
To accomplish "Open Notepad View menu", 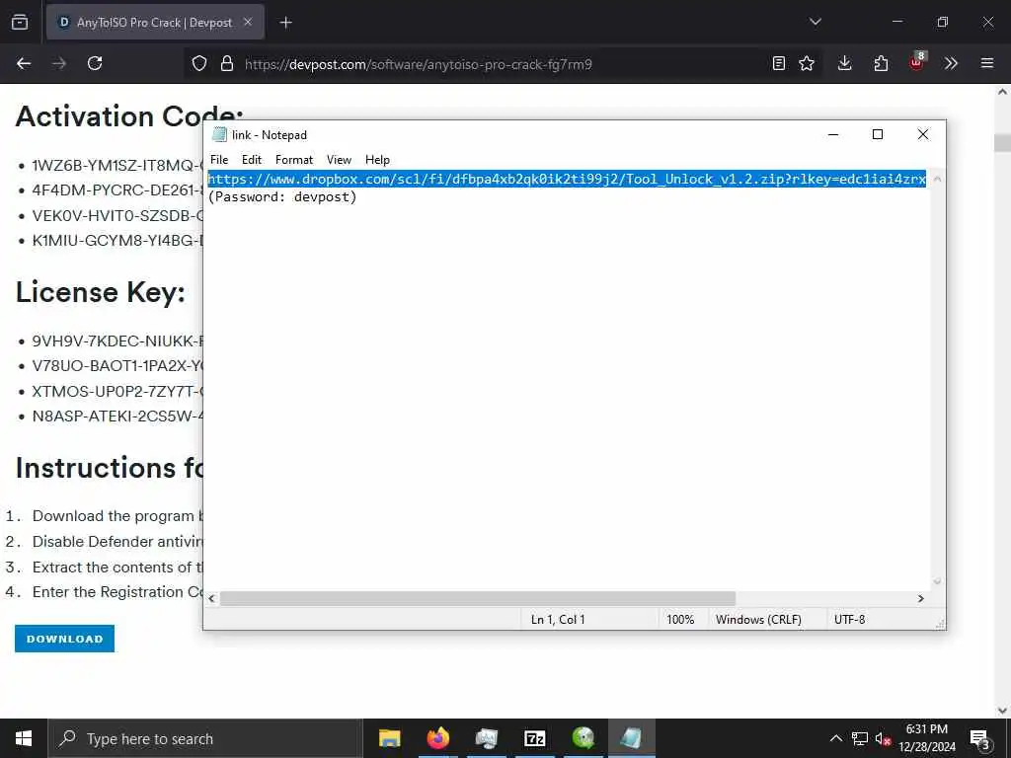I will (339, 160).
